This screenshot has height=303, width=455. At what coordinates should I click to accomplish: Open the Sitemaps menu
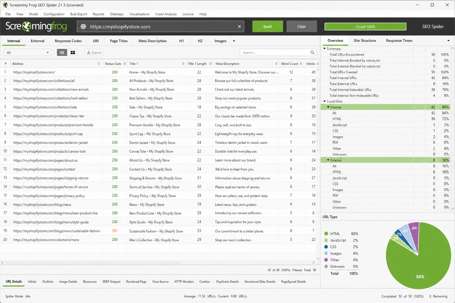[x=117, y=14]
